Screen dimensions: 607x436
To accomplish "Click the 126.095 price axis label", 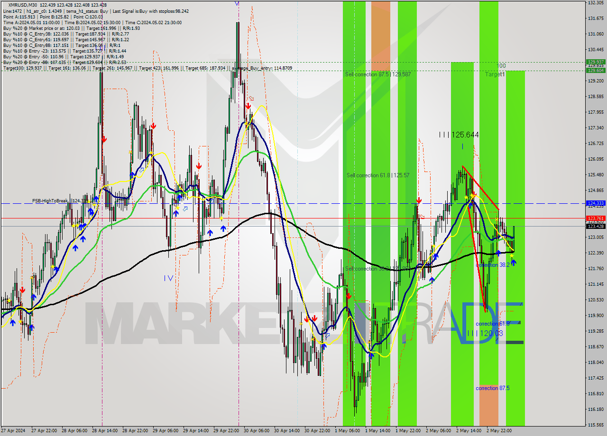I will click(x=596, y=159).
